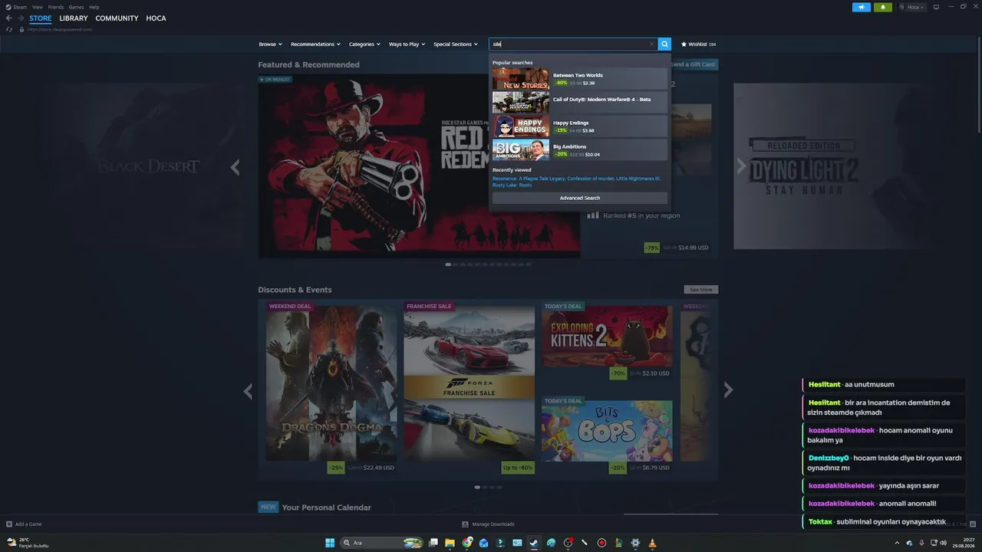Image resolution: width=982 pixels, height=552 pixels.
Task: Open the taskbar weather widget
Action: [28, 543]
